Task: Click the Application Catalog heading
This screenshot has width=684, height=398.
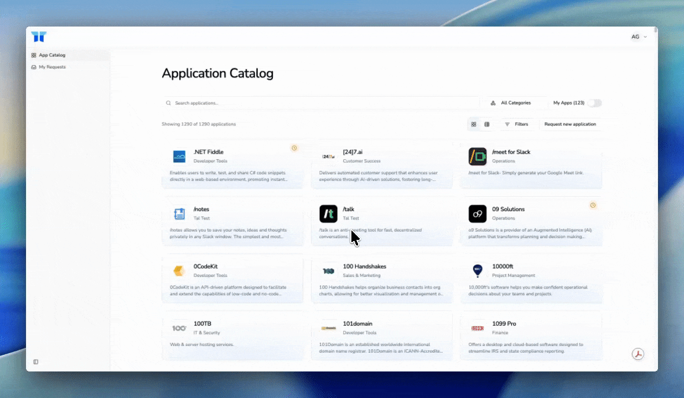Action: [217, 74]
